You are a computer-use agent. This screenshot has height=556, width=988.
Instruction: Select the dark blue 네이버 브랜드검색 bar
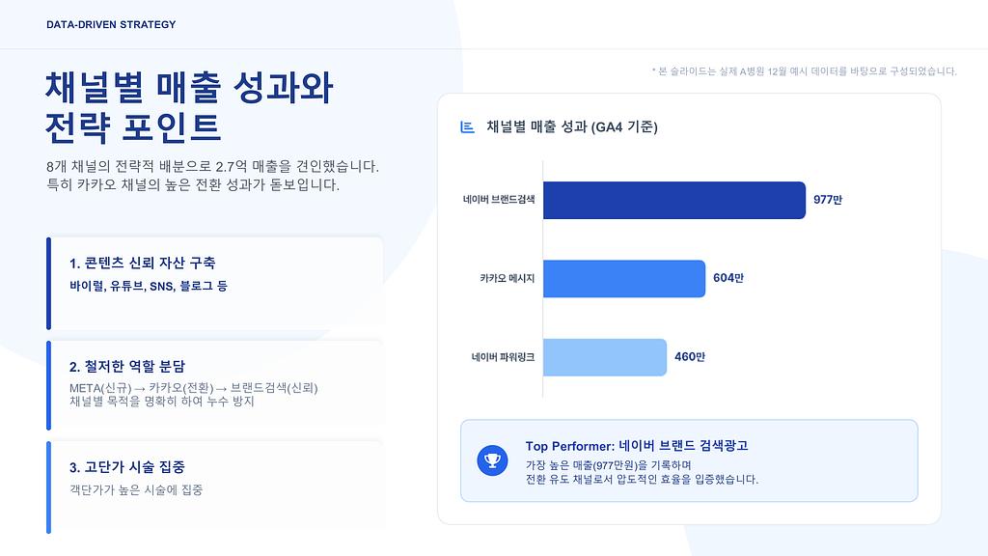tap(673, 200)
